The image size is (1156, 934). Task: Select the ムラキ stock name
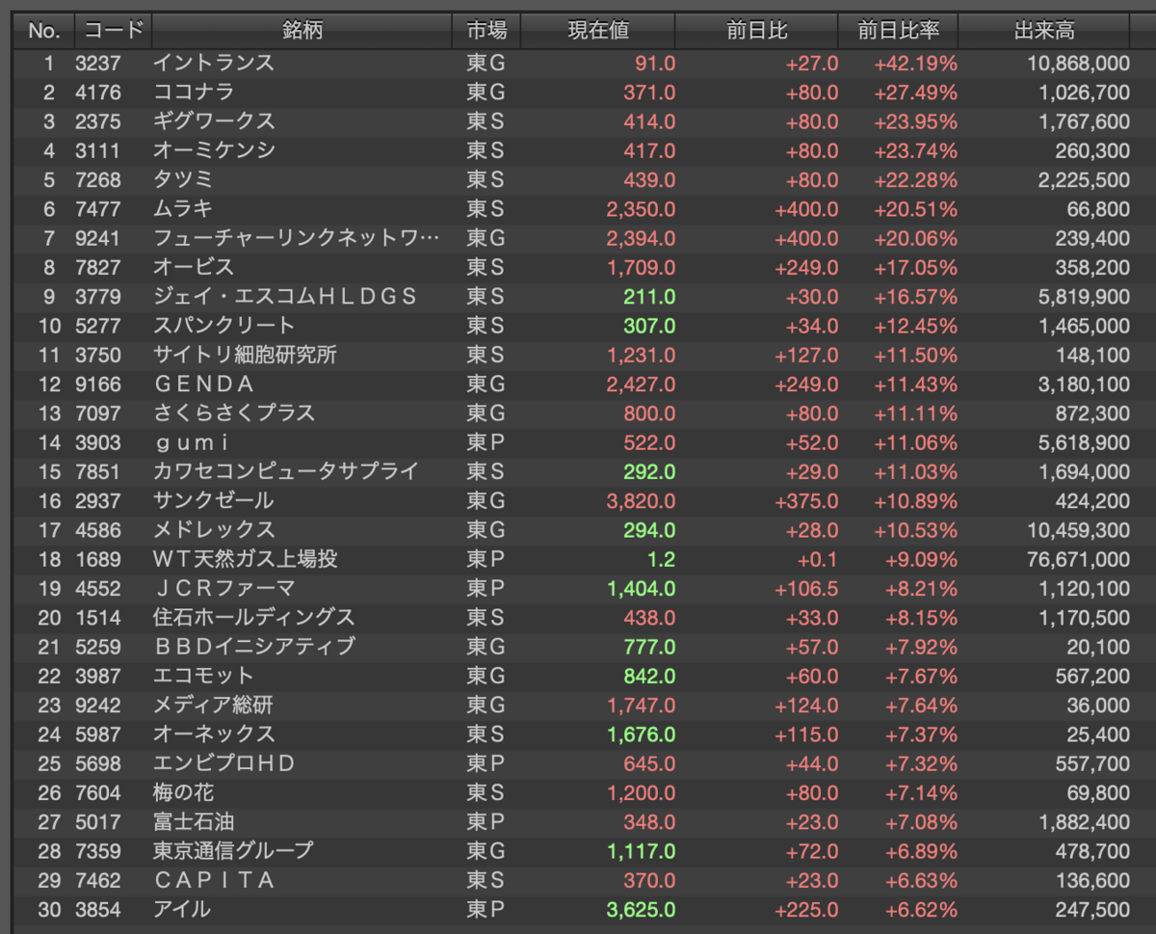(x=183, y=209)
